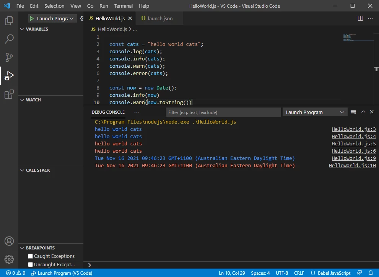Open notifications bell in status bar

371,273
